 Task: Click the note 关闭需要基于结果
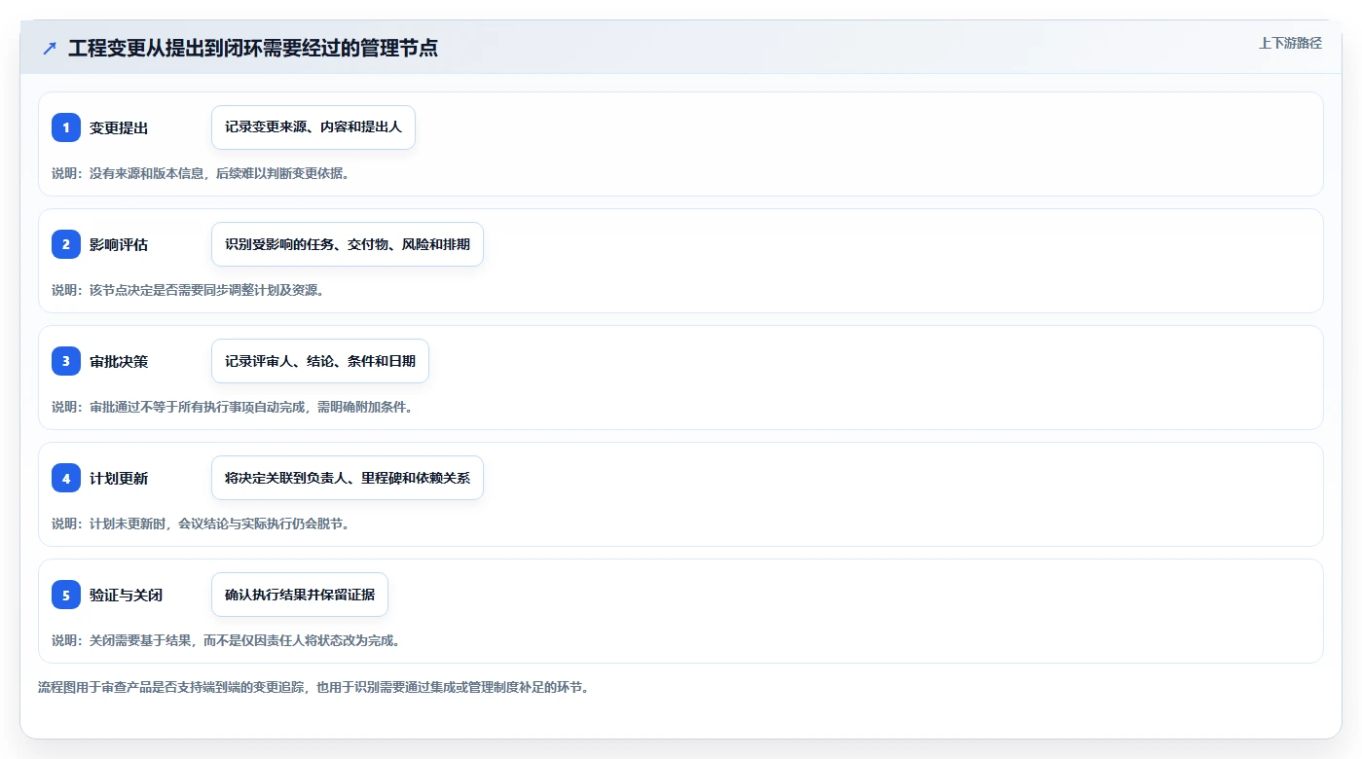(x=140, y=640)
